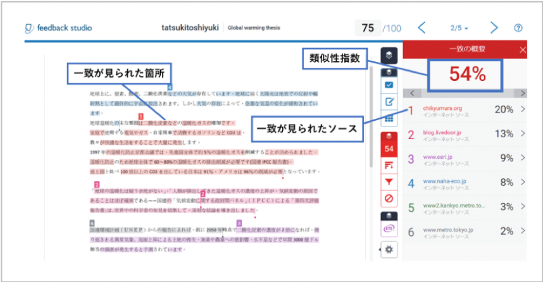The width and height of the screenshot is (543, 282).
Task: Open the excluded sources circle-slash icon
Action: [x=389, y=199]
